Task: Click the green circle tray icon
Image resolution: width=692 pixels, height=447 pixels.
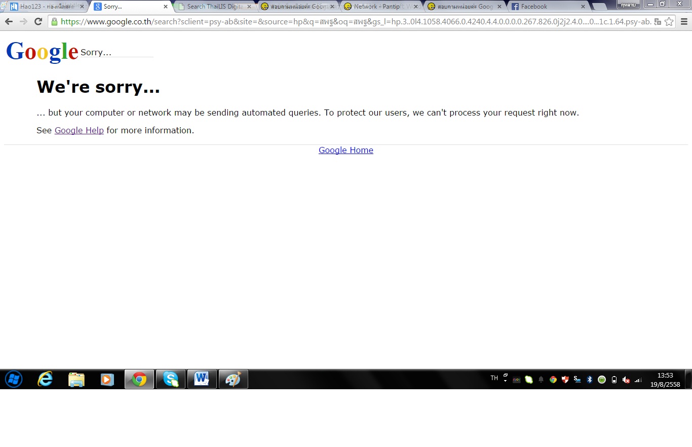Action: 602,379
